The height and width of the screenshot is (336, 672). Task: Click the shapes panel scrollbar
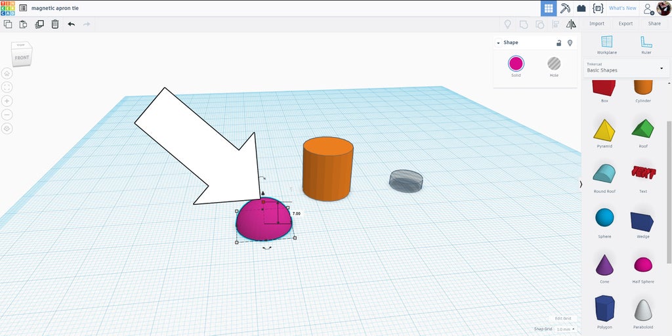(x=670, y=191)
